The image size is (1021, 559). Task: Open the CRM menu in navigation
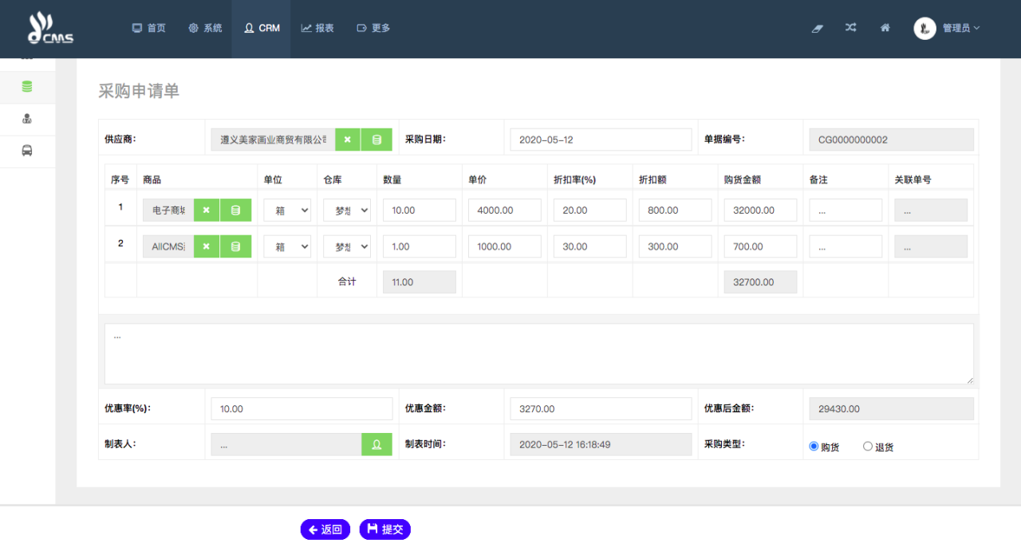(x=261, y=28)
